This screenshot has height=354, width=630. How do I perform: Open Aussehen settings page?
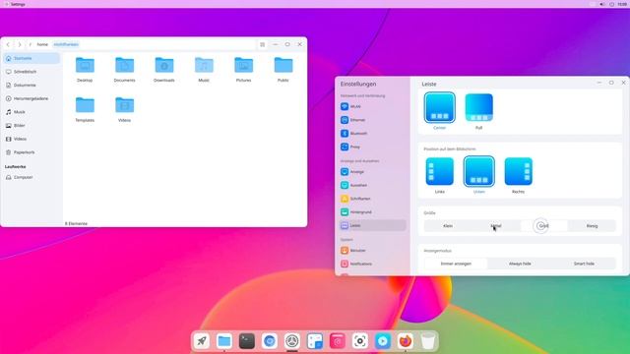point(372,185)
